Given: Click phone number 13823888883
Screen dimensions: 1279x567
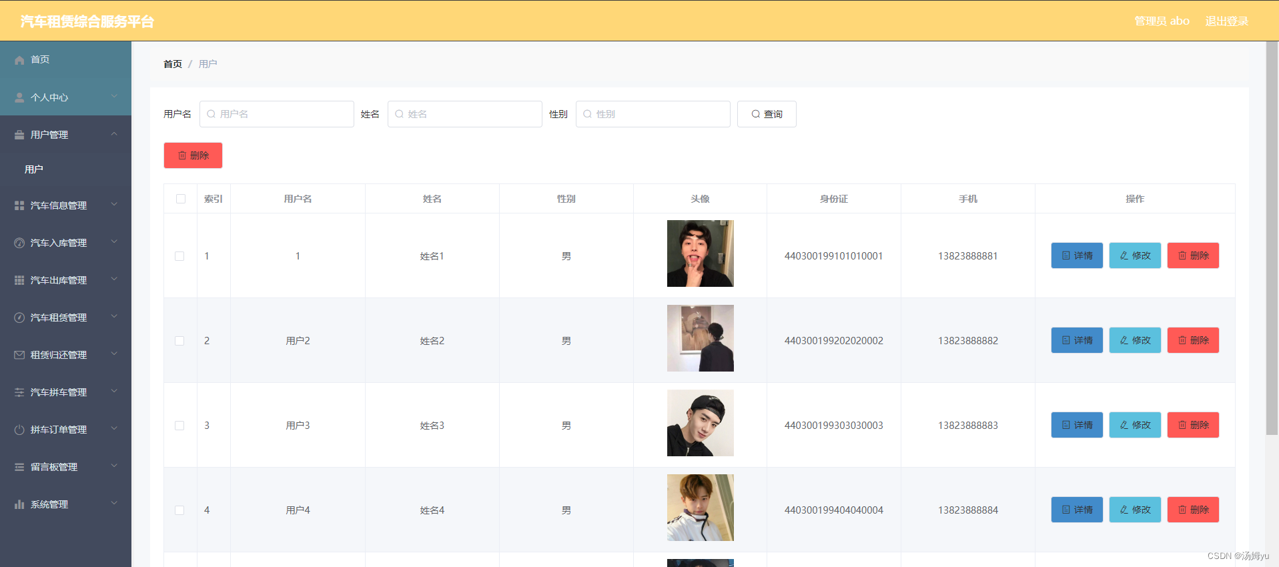Looking at the screenshot, I should point(968,426).
